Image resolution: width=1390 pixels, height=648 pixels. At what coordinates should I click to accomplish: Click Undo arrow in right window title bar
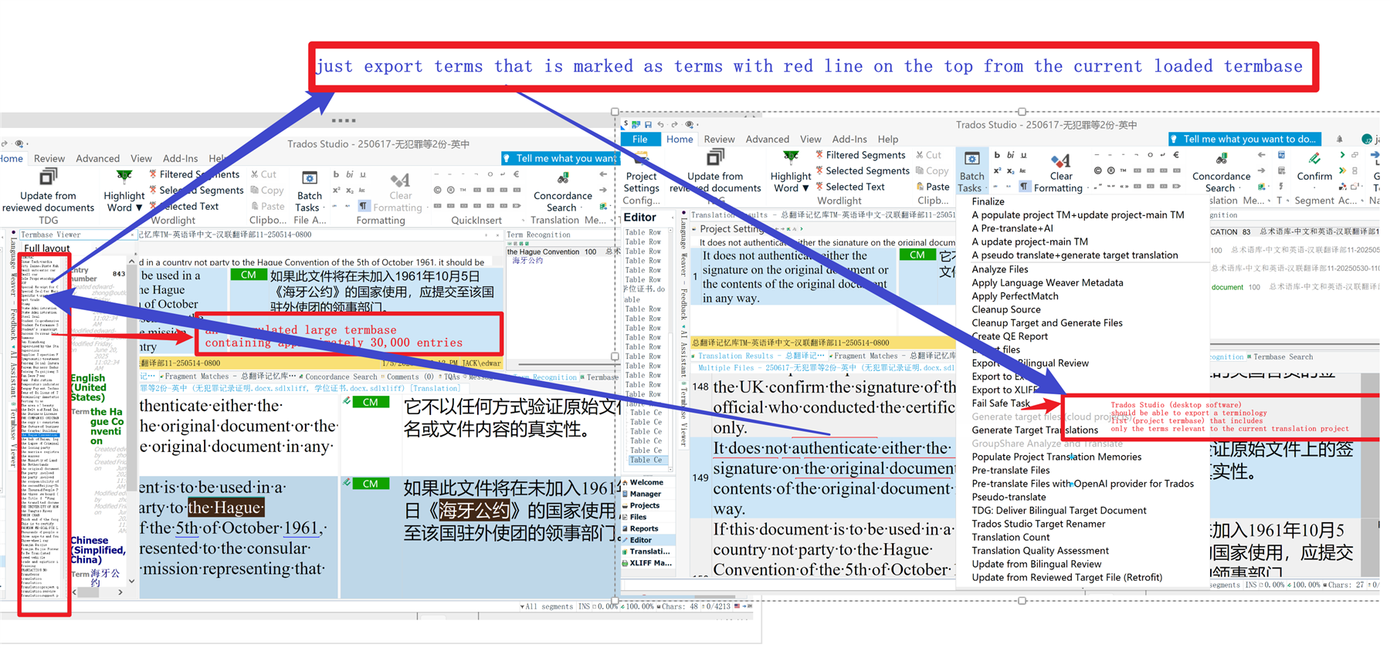click(x=661, y=124)
